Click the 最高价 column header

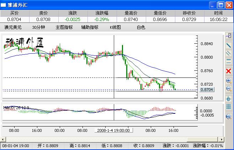(x=131, y=14)
